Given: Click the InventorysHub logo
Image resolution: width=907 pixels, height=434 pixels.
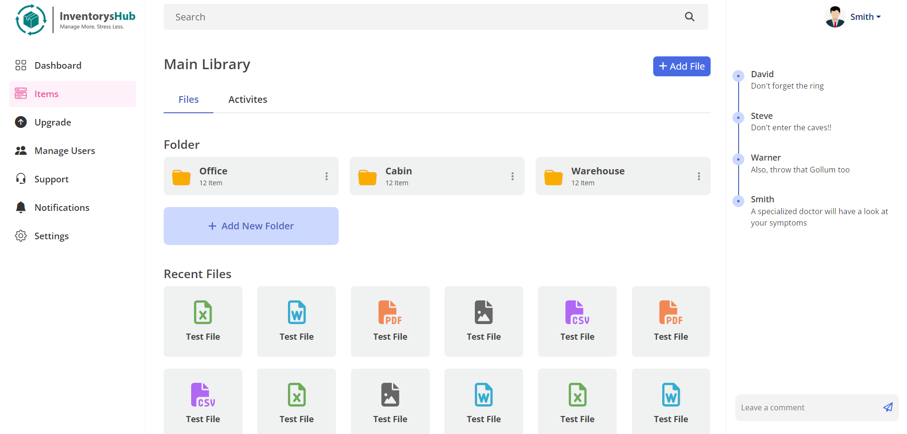Looking at the screenshot, I should [75, 20].
